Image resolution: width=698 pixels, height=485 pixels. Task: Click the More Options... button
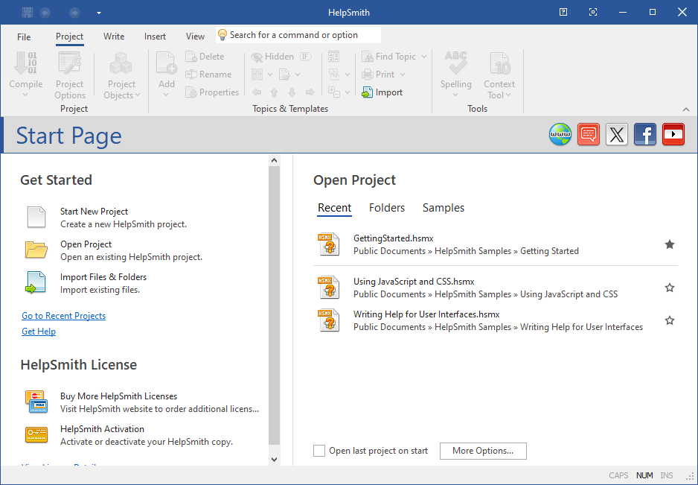483,451
